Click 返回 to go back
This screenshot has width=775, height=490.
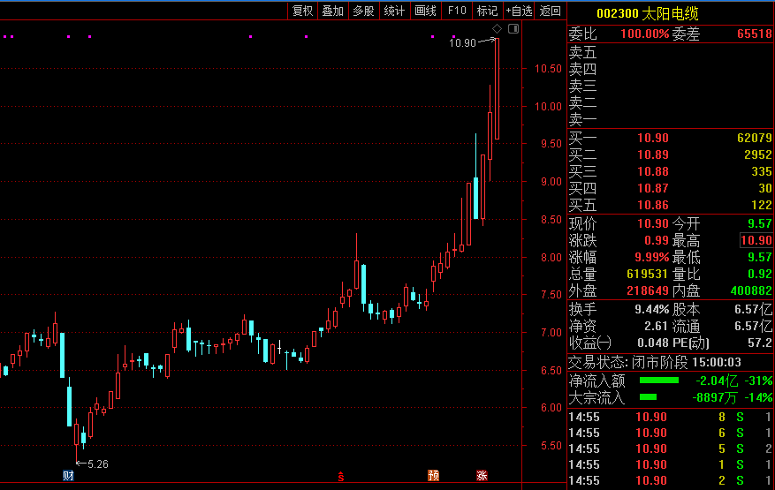coord(551,11)
